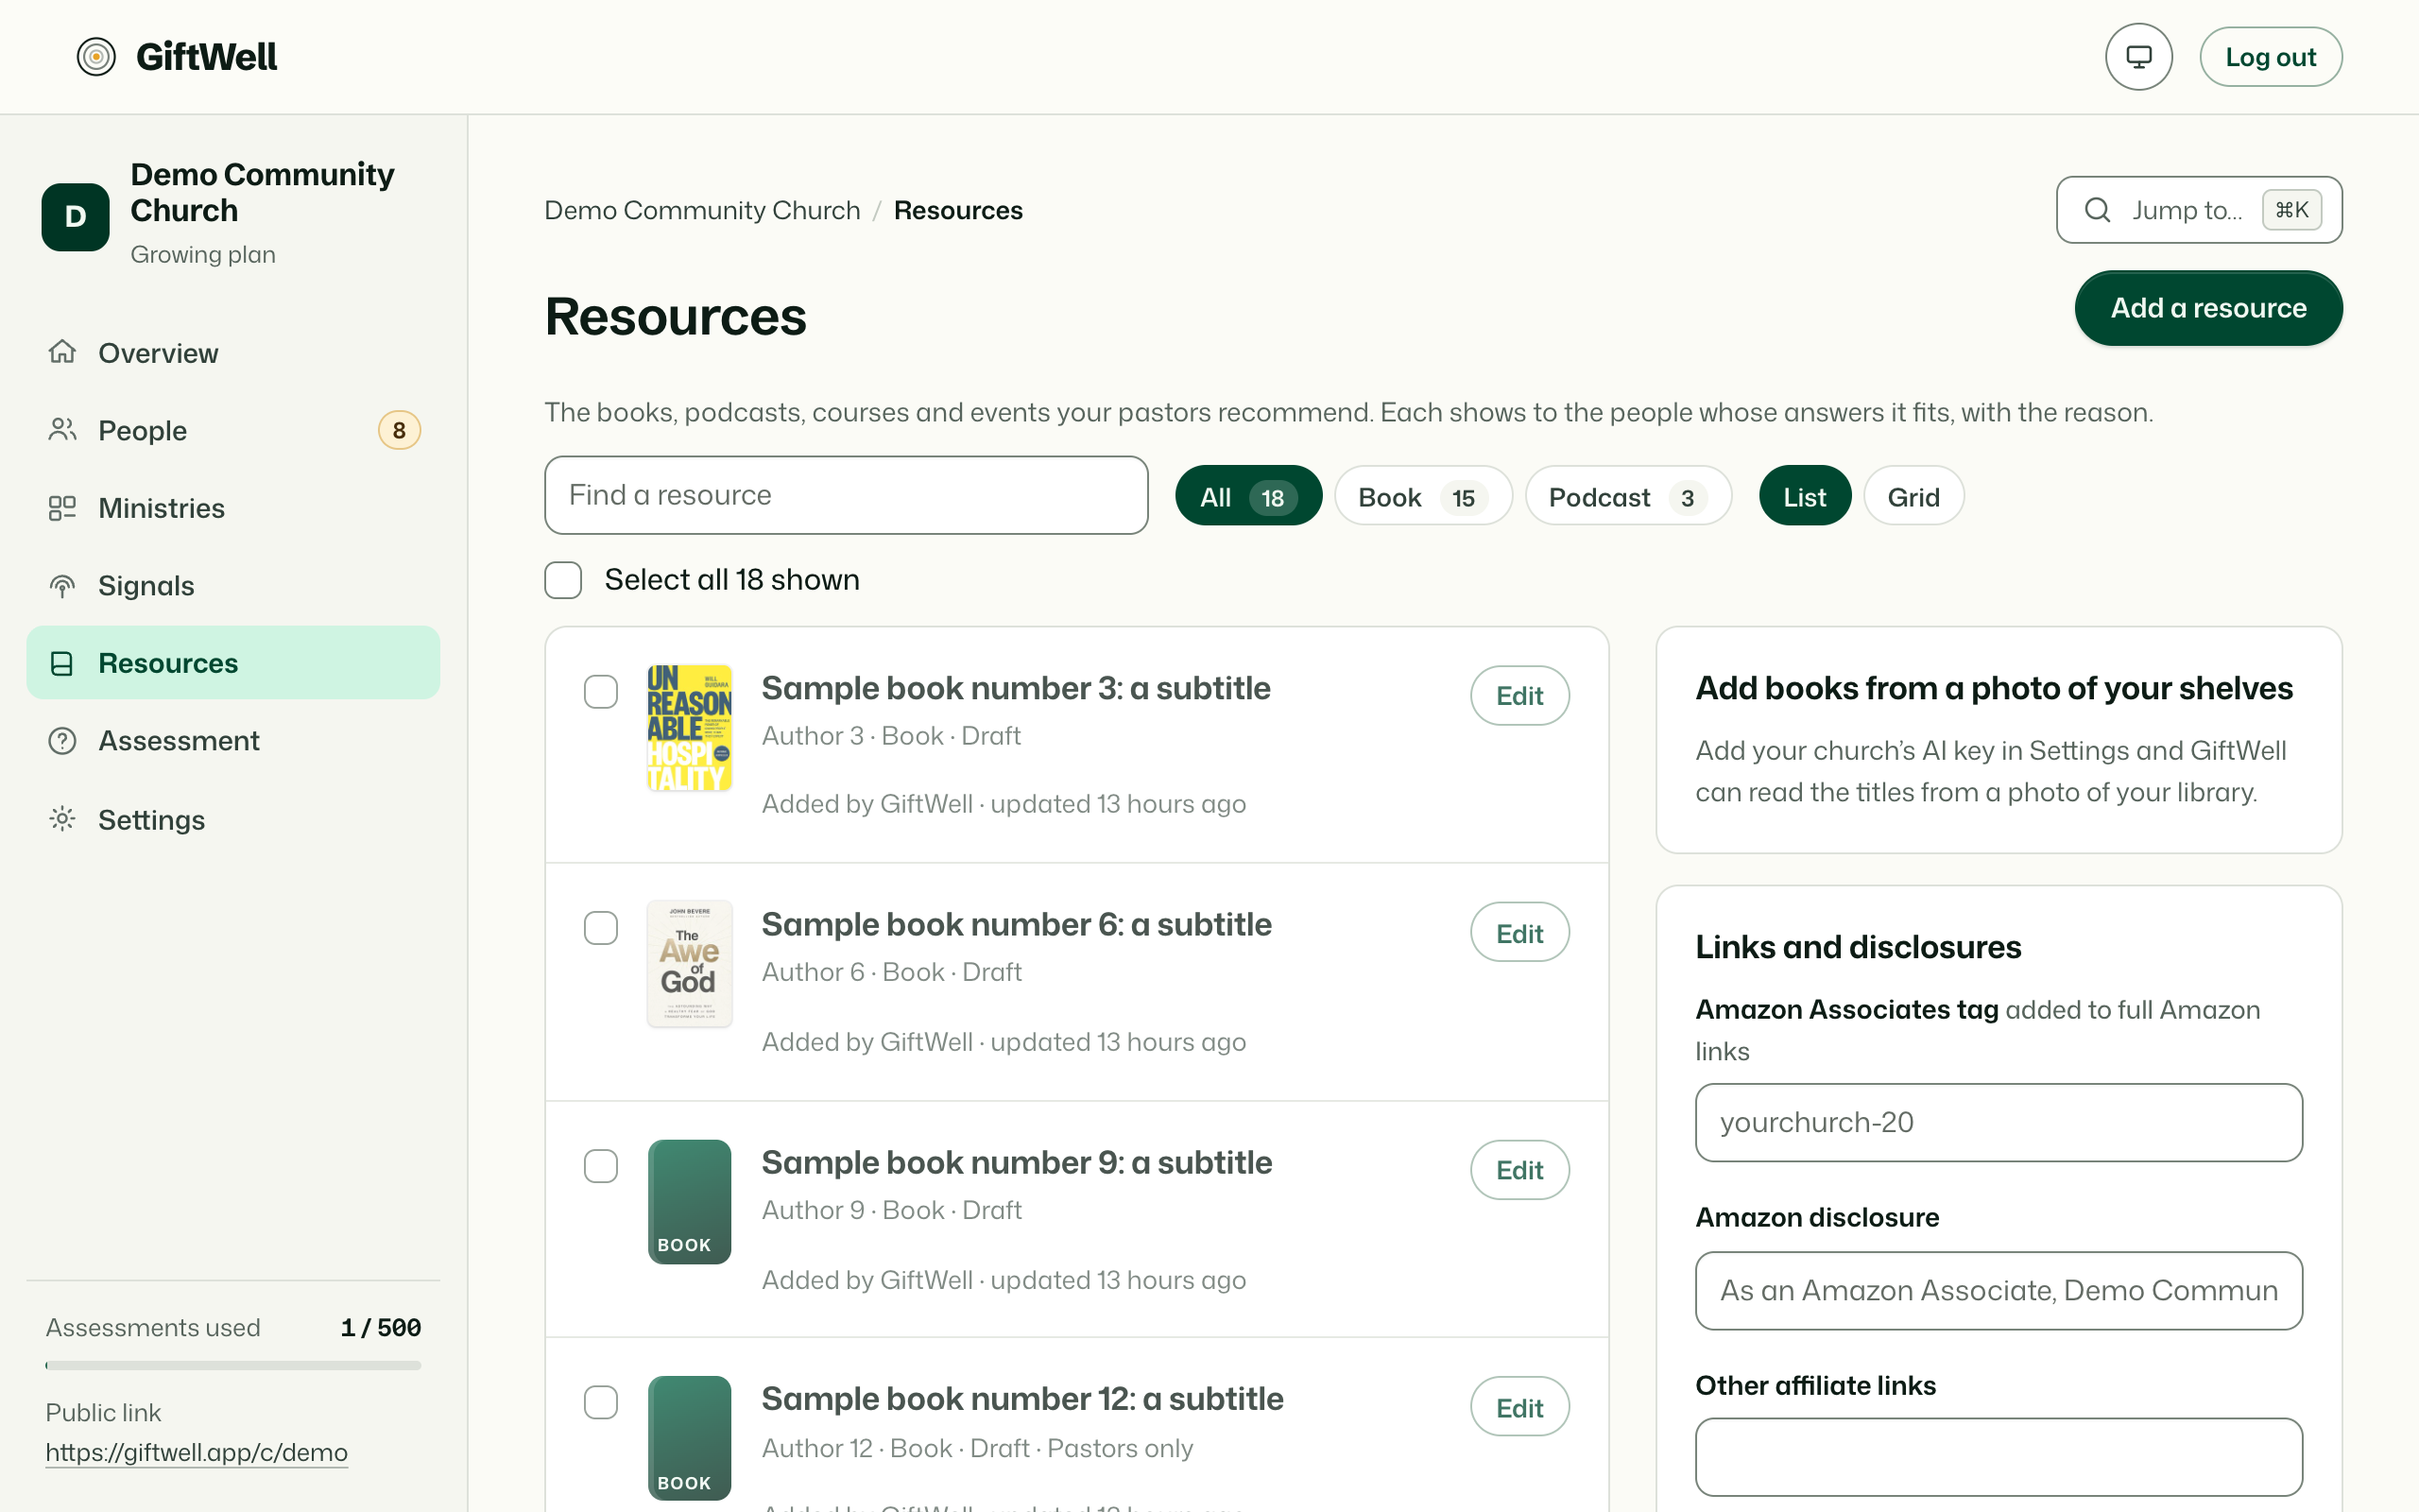Screen dimensions: 2419x1512
Task: Click the magnifier icon in Jump to
Action: pos(2097,210)
